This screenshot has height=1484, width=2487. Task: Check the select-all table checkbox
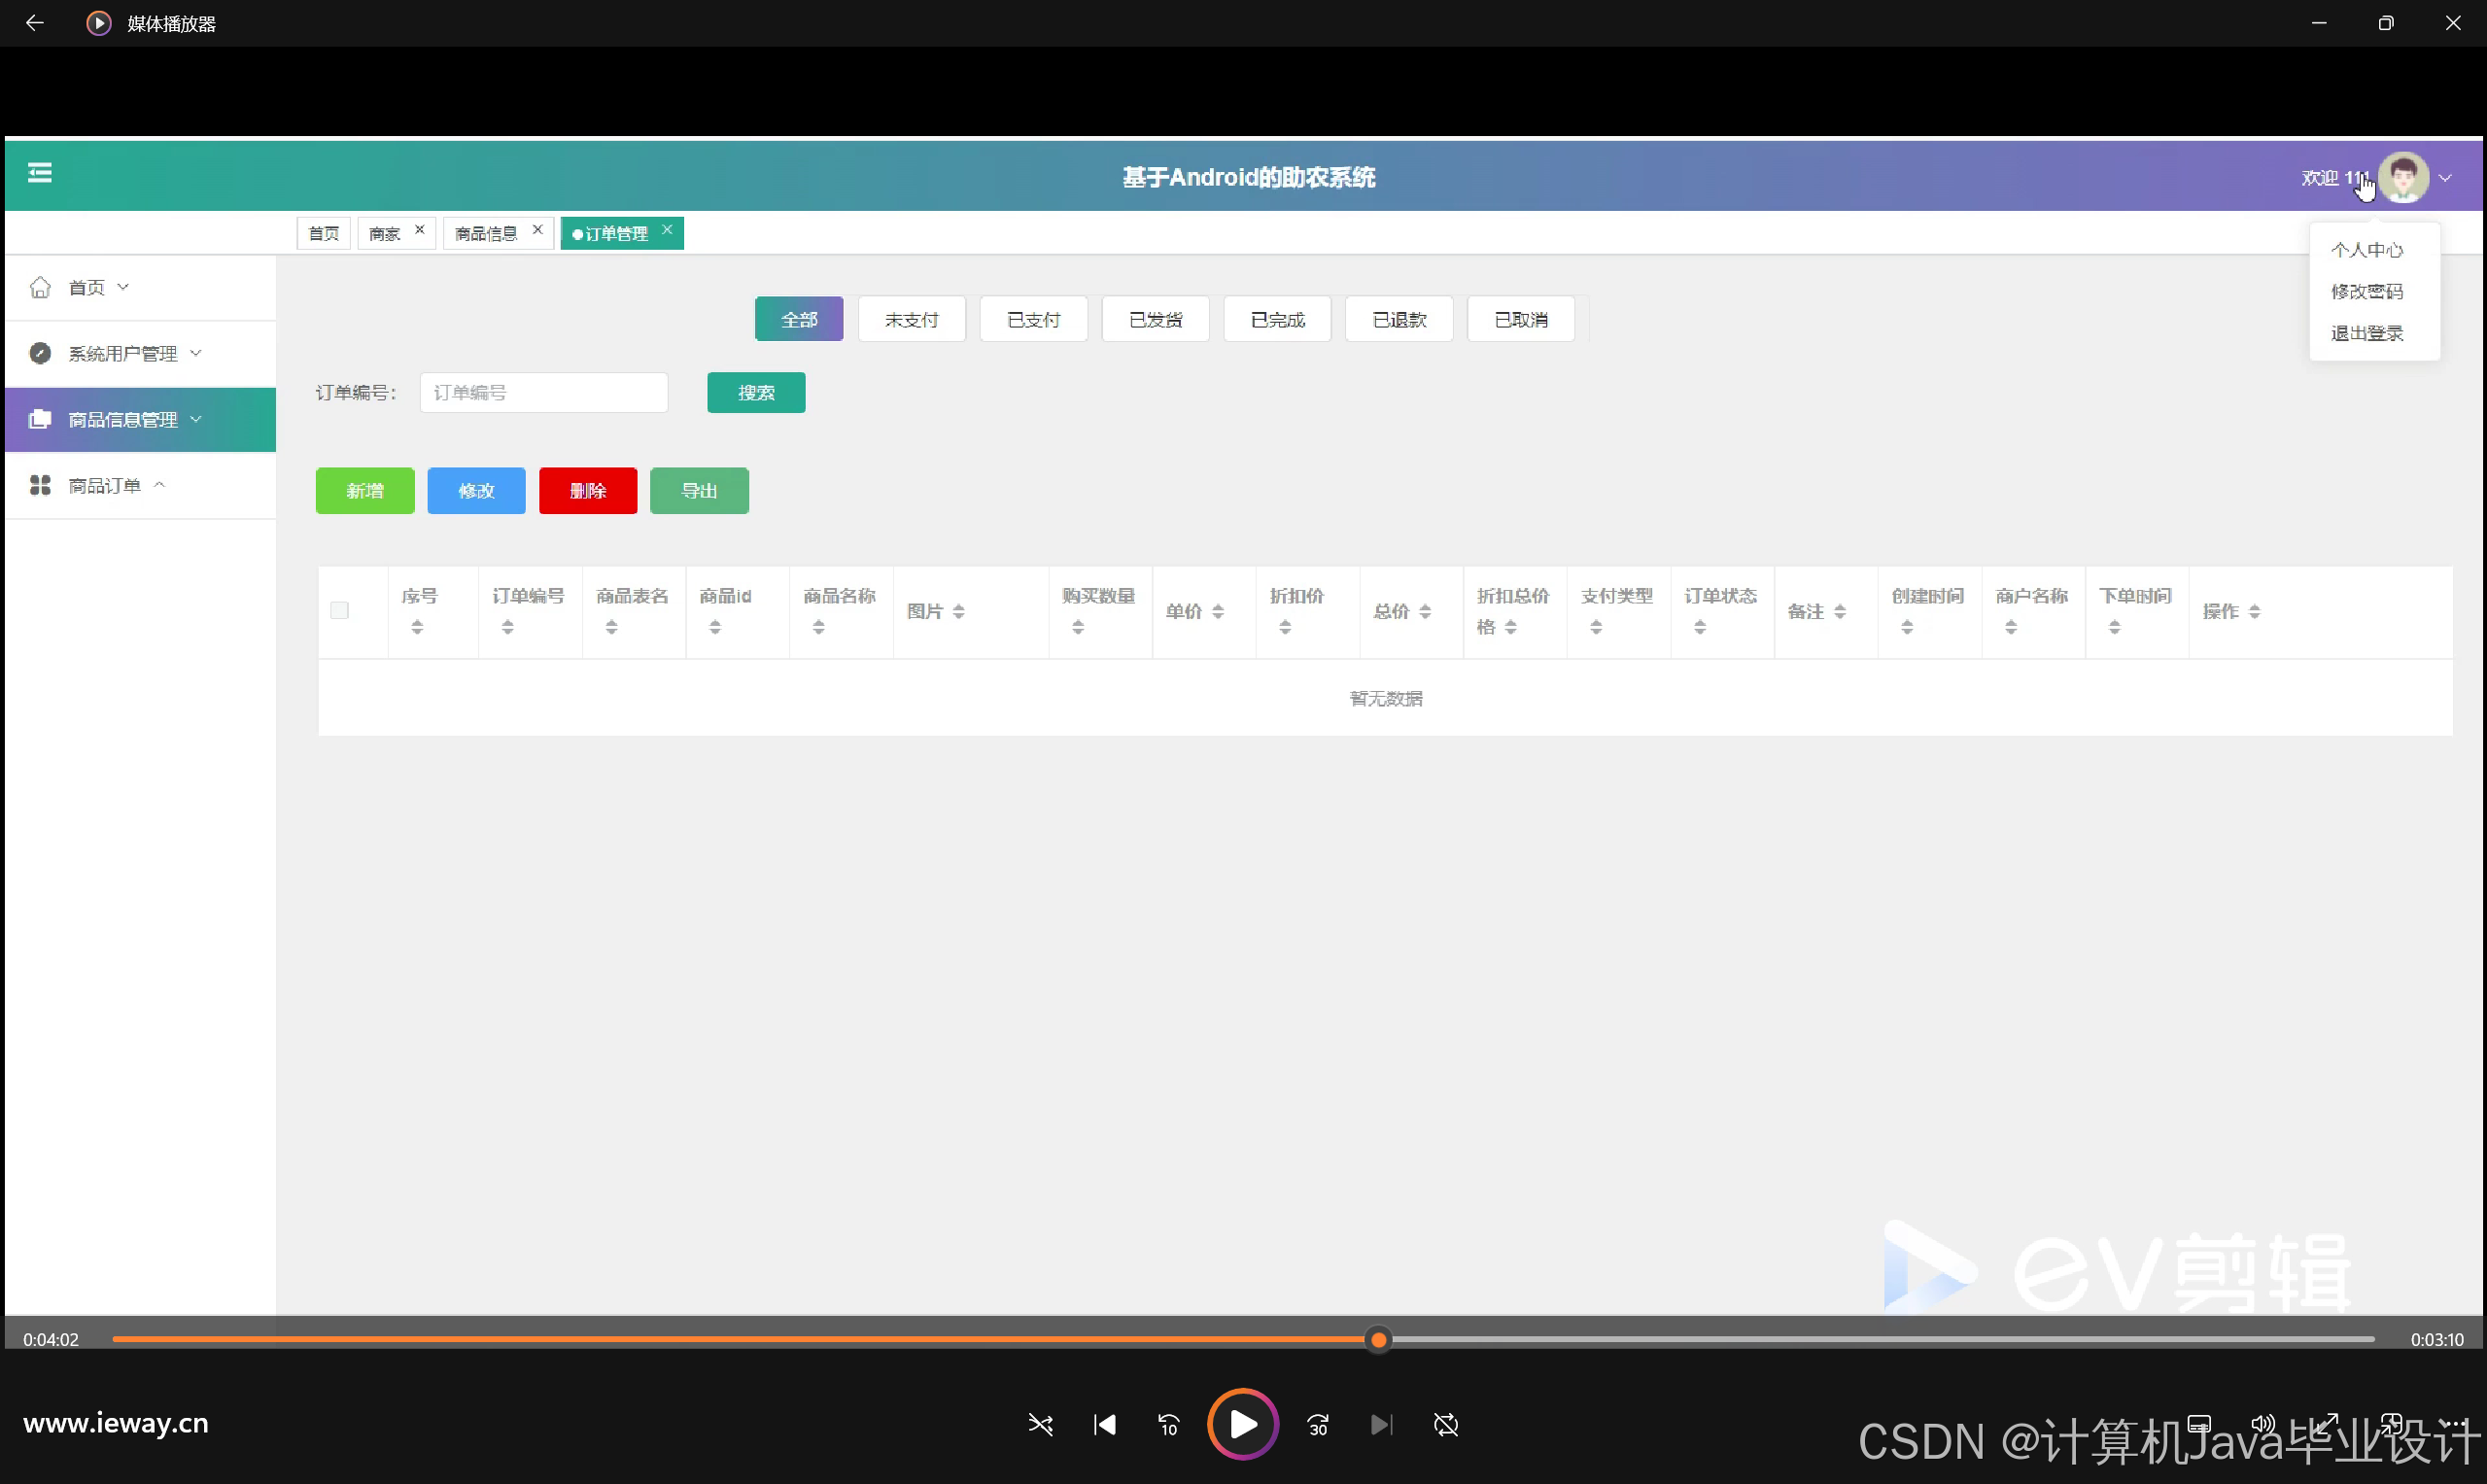(x=339, y=611)
